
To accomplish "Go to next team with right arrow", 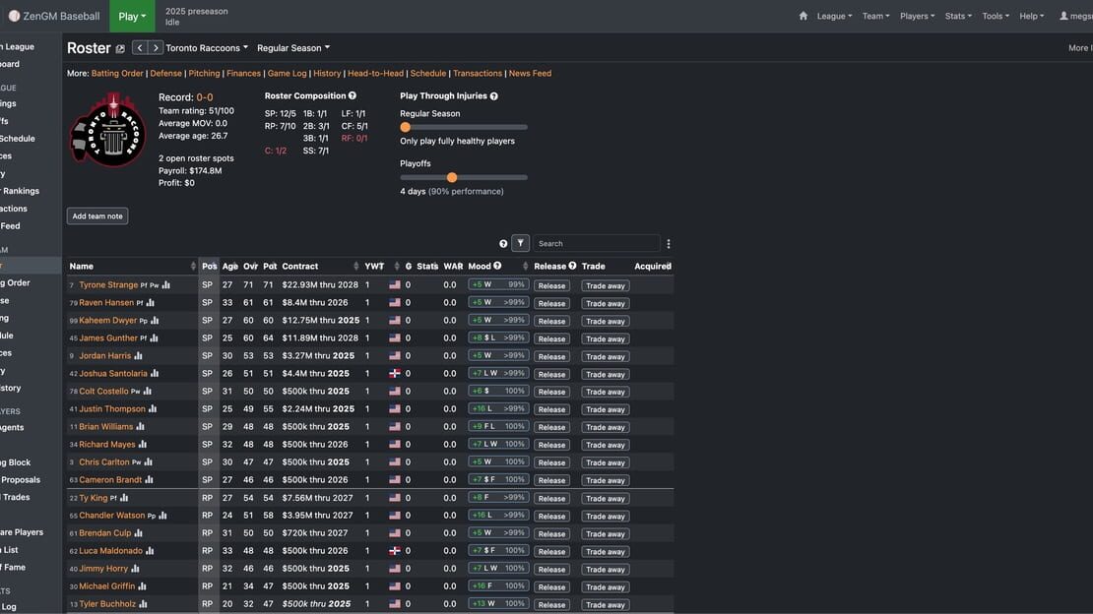I will click(156, 47).
